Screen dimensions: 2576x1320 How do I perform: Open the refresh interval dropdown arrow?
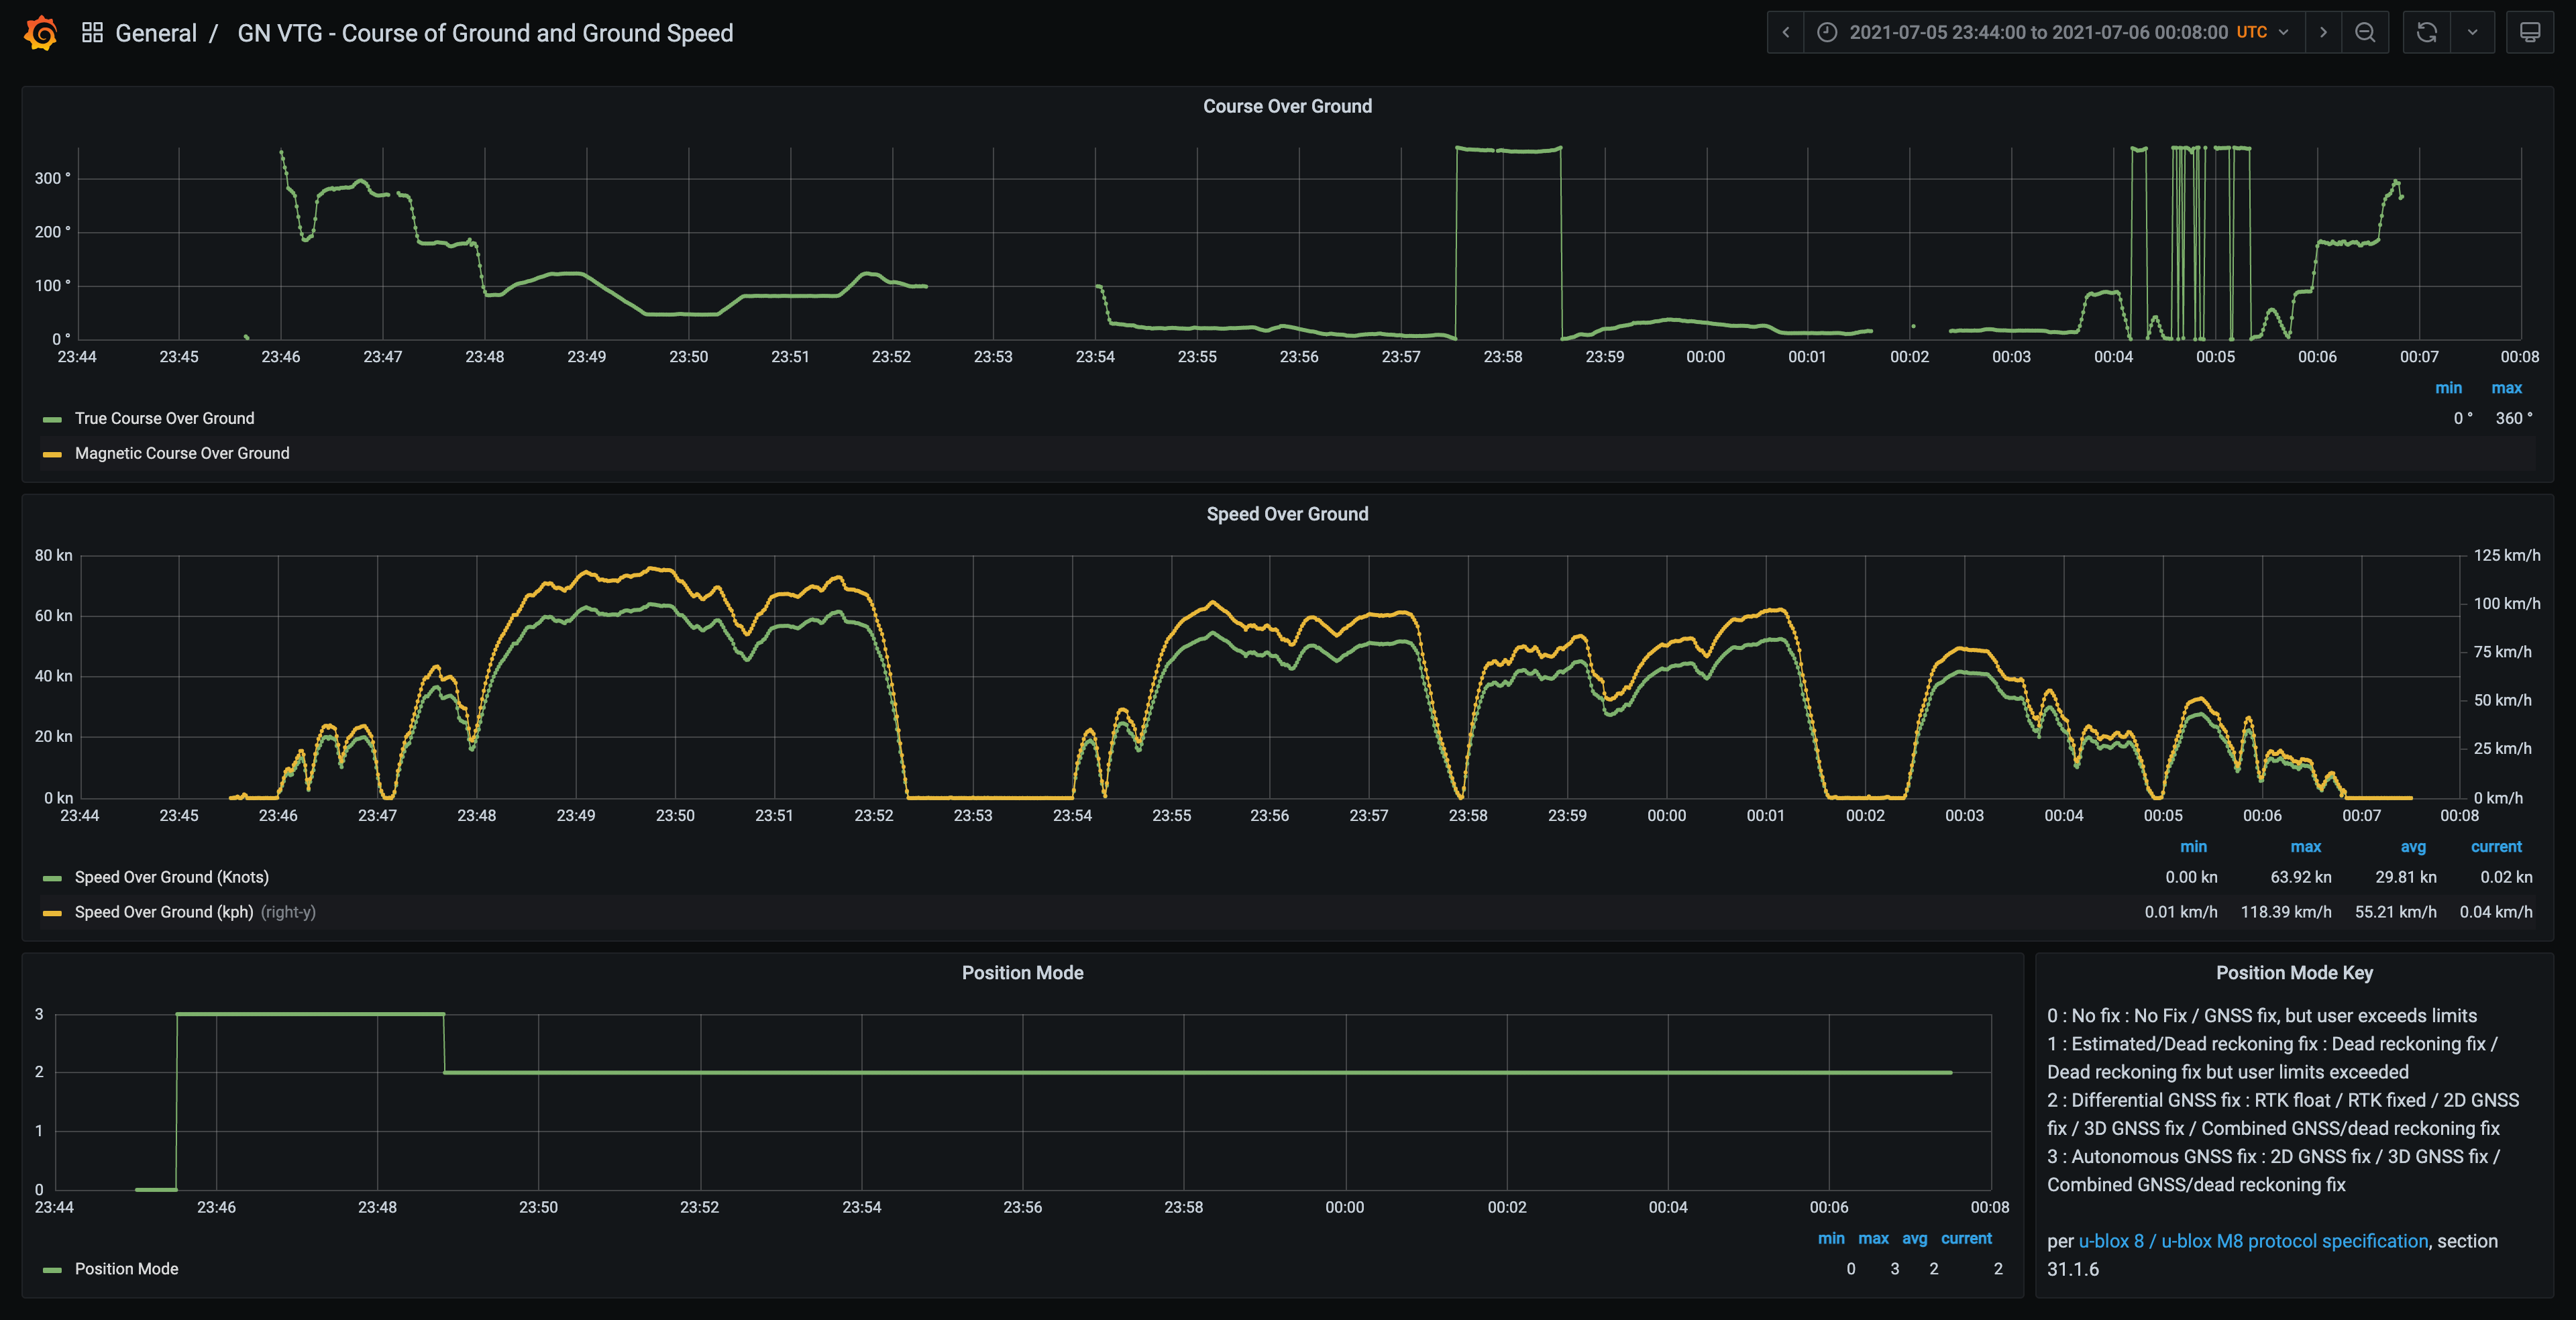coord(2472,33)
